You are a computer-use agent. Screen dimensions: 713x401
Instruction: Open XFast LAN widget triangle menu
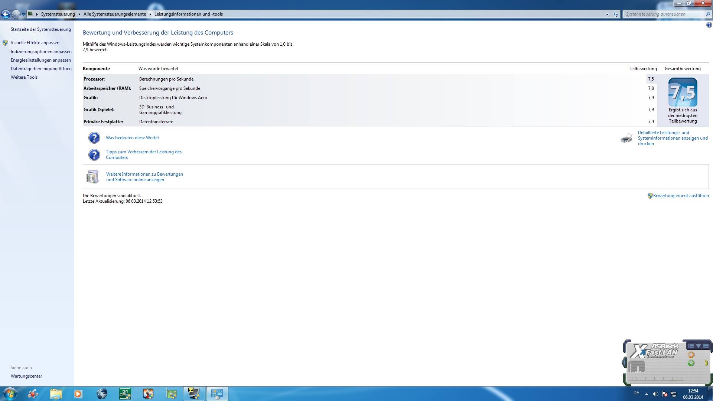[698, 346]
